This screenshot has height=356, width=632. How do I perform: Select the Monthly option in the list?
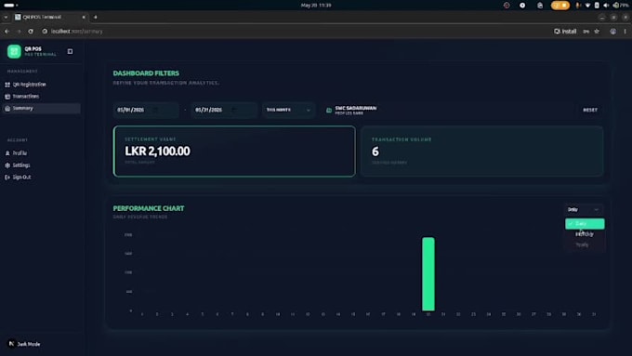pyautogui.click(x=585, y=234)
